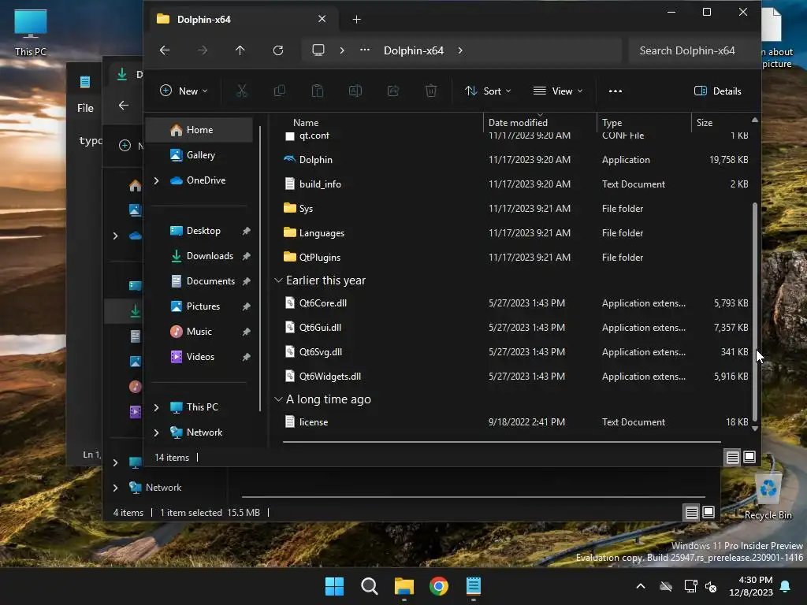Switch to details list view icon in status bar
The height and width of the screenshot is (605, 807).
(732, 457)
